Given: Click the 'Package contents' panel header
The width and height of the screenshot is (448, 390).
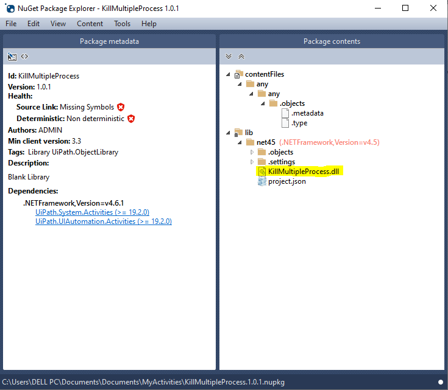Looking at the screenshot, I should (332, 41).
